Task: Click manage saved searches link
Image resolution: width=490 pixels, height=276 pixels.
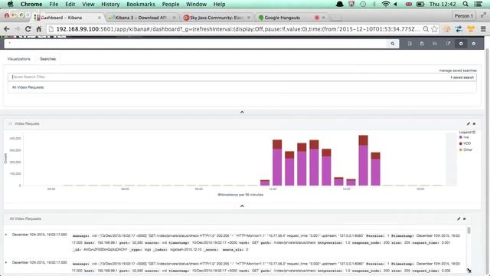Action: 458,71
